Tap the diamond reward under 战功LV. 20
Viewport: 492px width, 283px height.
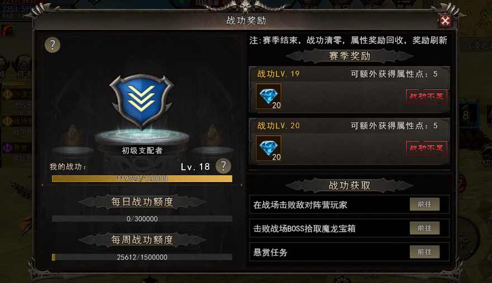(x=269, y=148)
